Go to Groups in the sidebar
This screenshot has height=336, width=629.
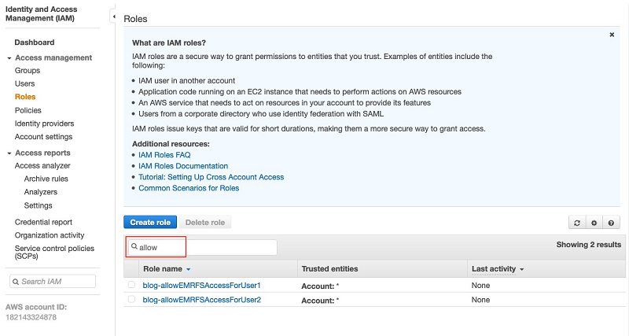(28, 70)
